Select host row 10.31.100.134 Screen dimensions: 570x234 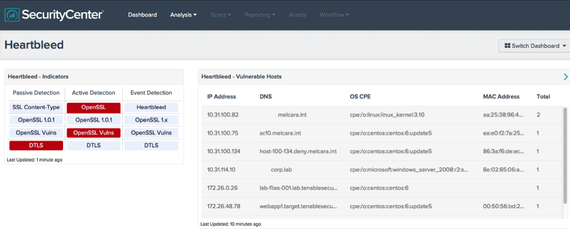point(381,152)
